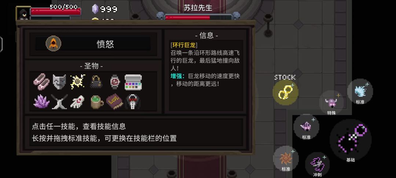Image resolution: width=396 pixels, height=178 pixels.
Task: Tap the orange fire swirl standard skill
Action: click(286, 159)
